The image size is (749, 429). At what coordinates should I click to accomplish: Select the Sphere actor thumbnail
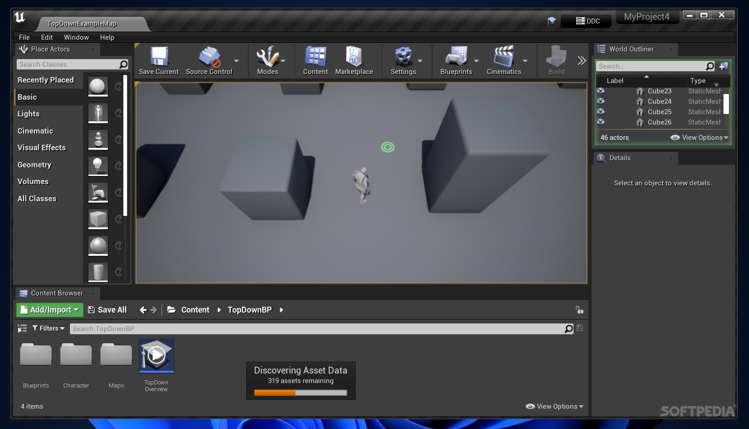(98, 246)
